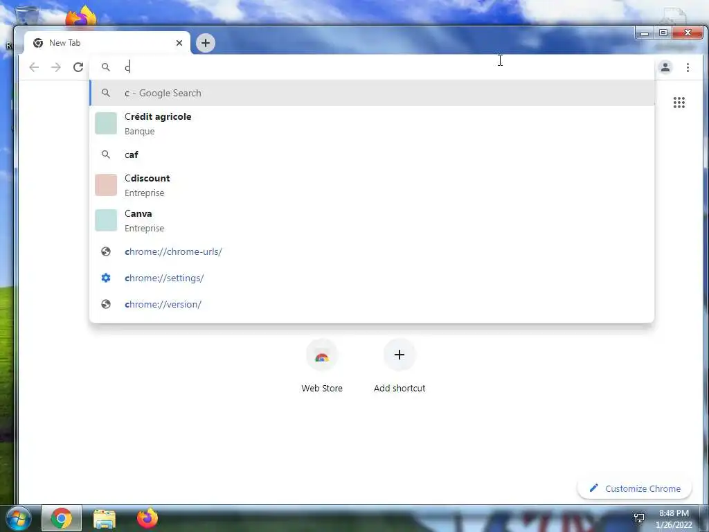Select the Cdiscount suggestion
This screenshot has height=532, width=709.
coord(372,185)
